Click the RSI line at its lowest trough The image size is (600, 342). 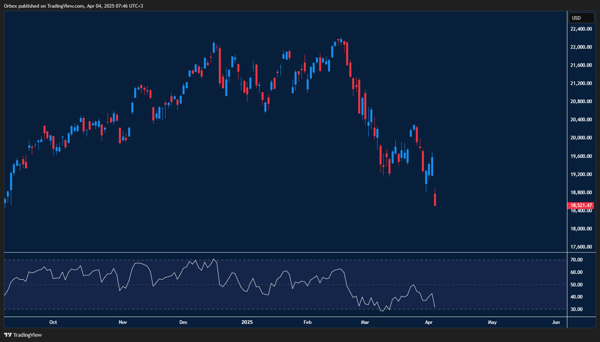[x=382, y=311]
